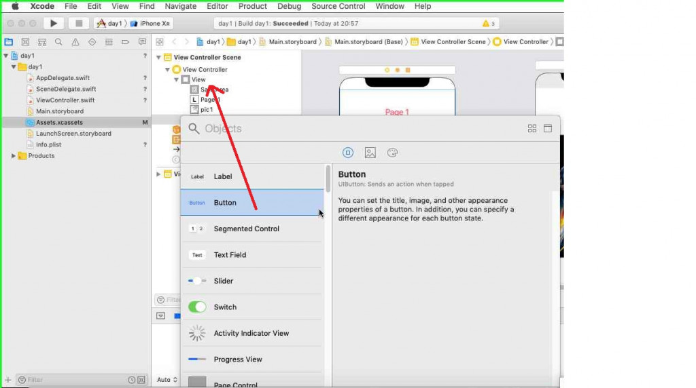
Task: Pick Slider from the Objects library
Action: click(x=251, y=281)
